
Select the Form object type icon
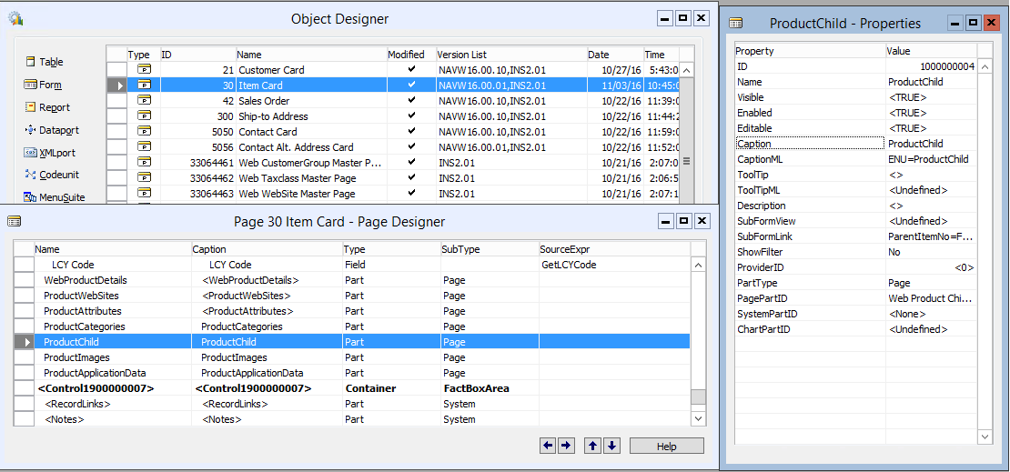31,85
